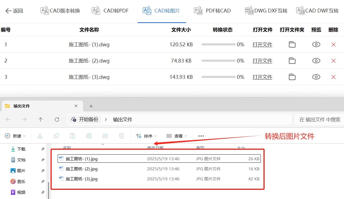Click 打开文件 link for 施工图纸- (2).dwg
Image resolution: width=344 pixels, height=199 pixels.
(262, 61)
